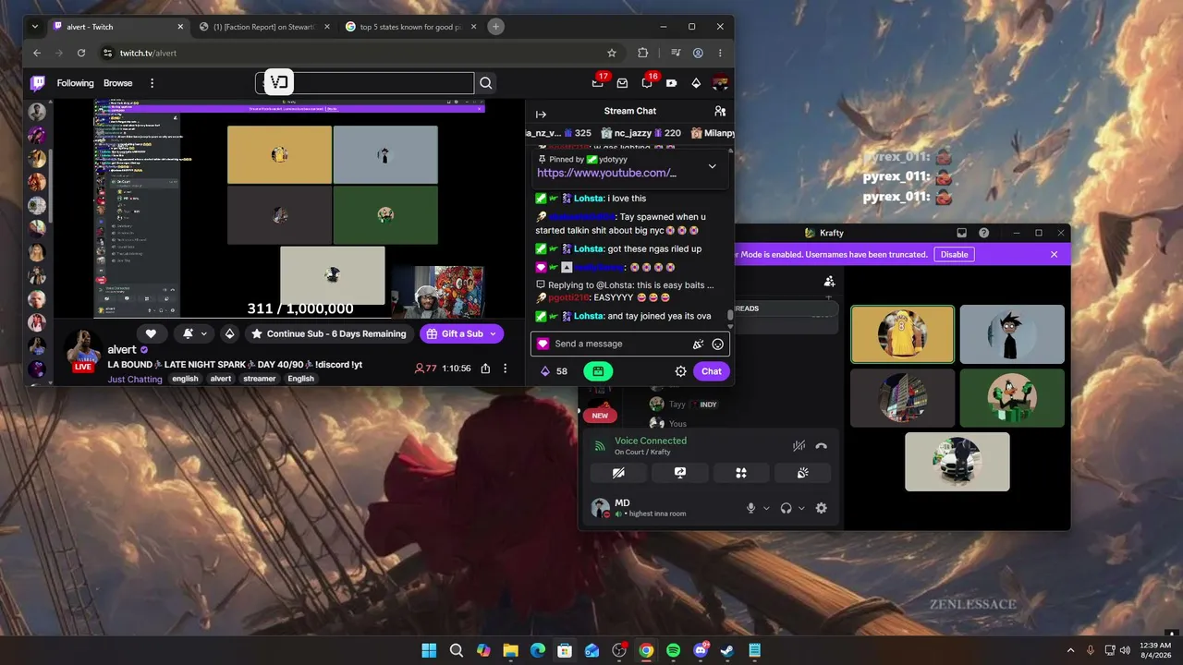Screen dimensions: 1183x665
Task: Open Discord activities launcher button
Action: coord(740,473)
